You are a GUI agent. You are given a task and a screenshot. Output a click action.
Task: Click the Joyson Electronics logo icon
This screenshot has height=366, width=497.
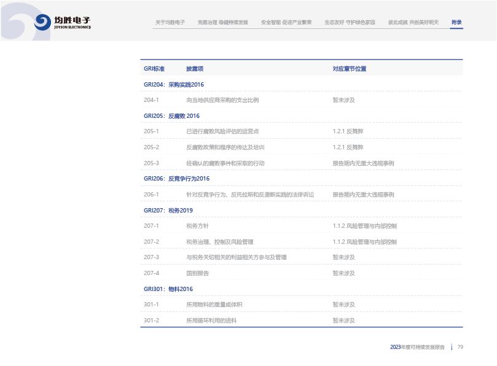[x=42, y=23]
